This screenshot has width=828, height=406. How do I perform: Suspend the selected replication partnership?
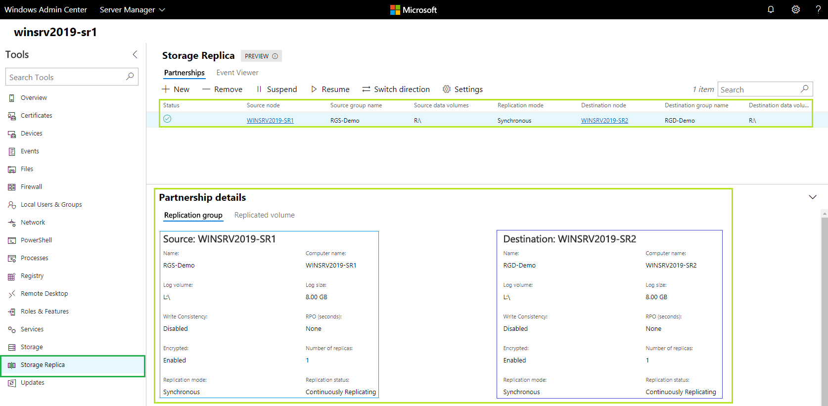276,89
